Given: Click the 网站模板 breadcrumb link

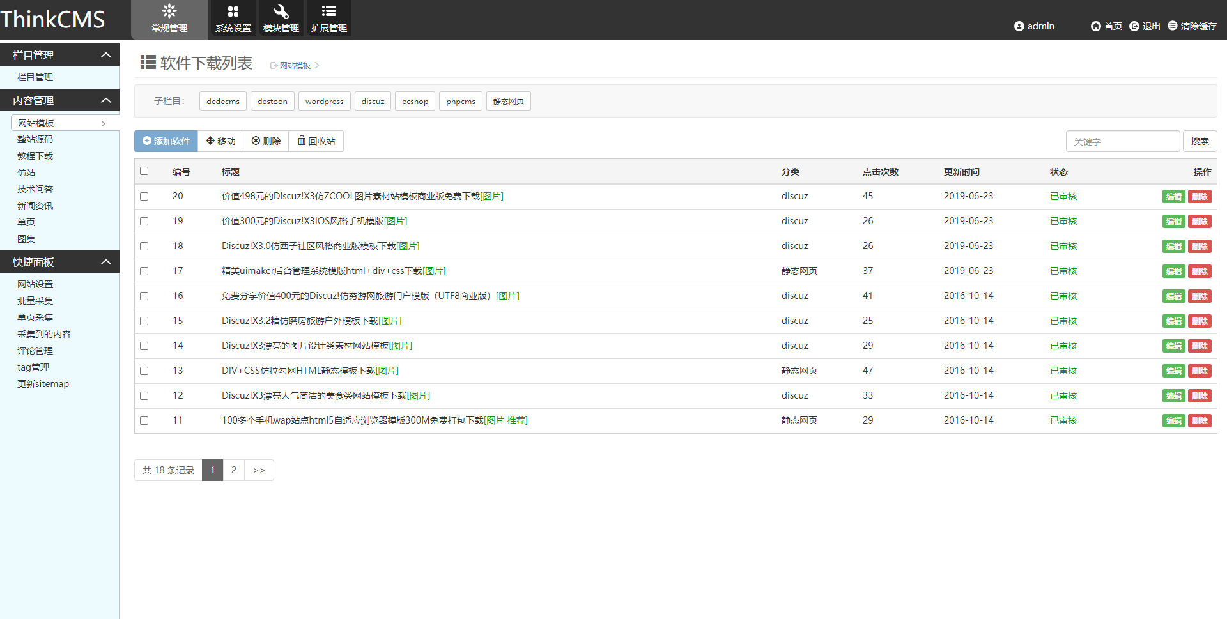Looking at the screenshot, I should pyautogui.click(x=295, y=66).
